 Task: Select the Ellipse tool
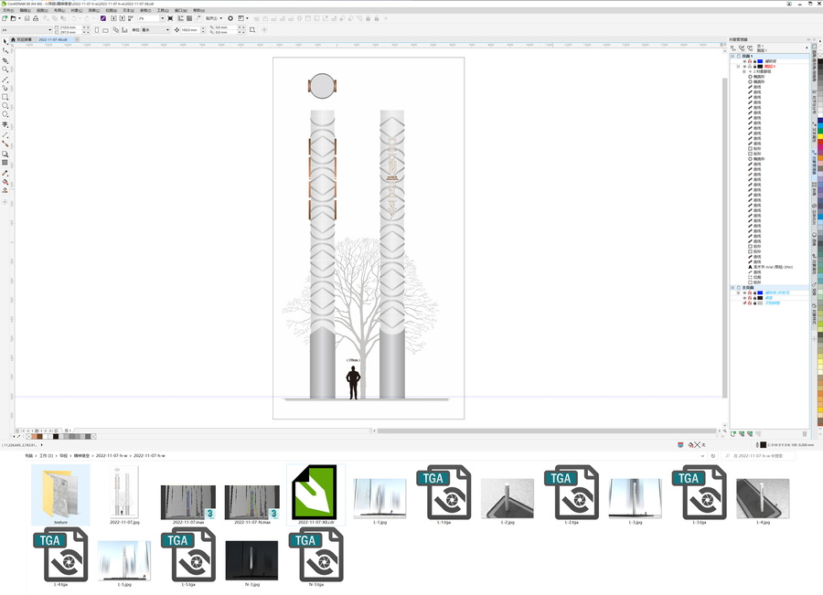tap(5, 105)
